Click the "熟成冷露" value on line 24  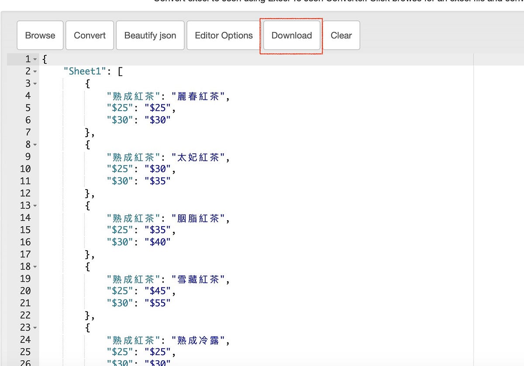pyautogui.click(x=198, y=340)
